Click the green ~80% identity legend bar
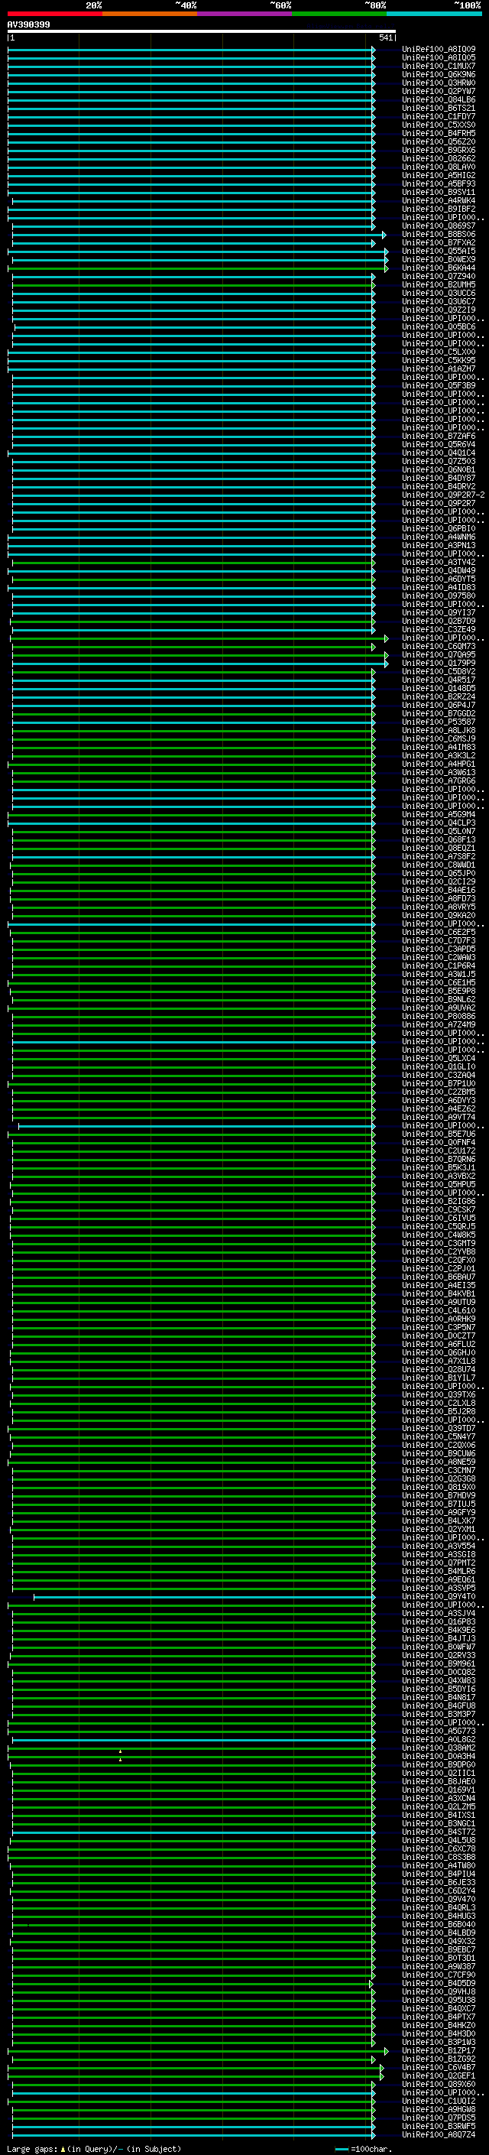 click(338, 14)
